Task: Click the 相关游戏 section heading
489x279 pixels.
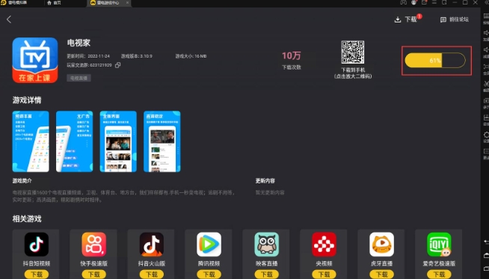Action: click(x=27, y=218)
